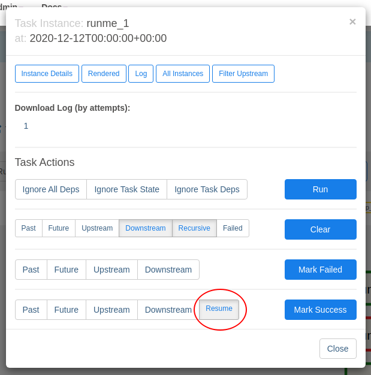
Task: Click the Run button
Action: (321, 189)
